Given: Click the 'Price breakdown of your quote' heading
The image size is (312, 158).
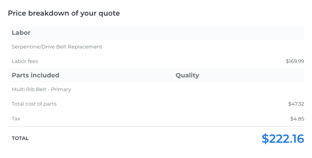Looking at the screenshot, I should pos(64,13).
